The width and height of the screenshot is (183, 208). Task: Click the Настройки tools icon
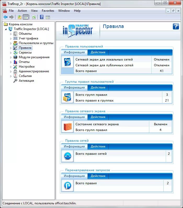pyautogui.click(x=15, y=67)
